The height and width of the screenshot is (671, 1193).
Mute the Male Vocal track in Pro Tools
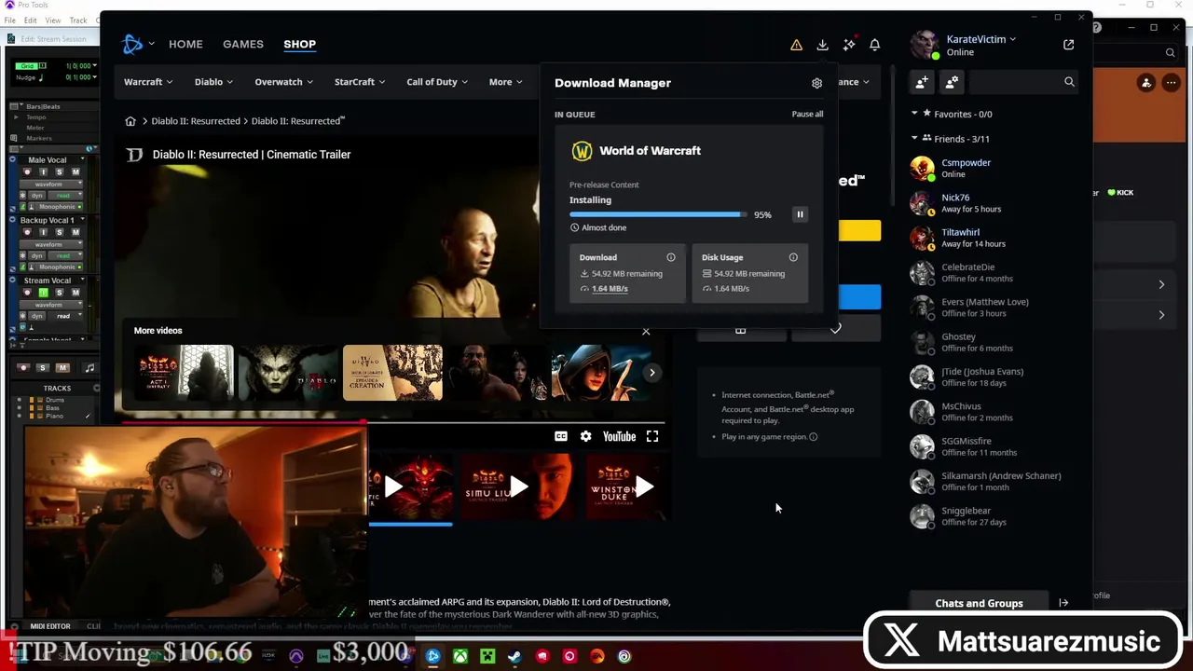pyautogui.click(x=75, y=172)
